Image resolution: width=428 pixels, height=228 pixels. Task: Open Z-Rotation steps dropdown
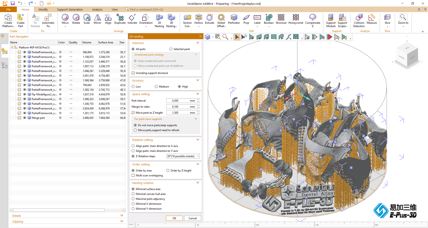coord(183,156)
